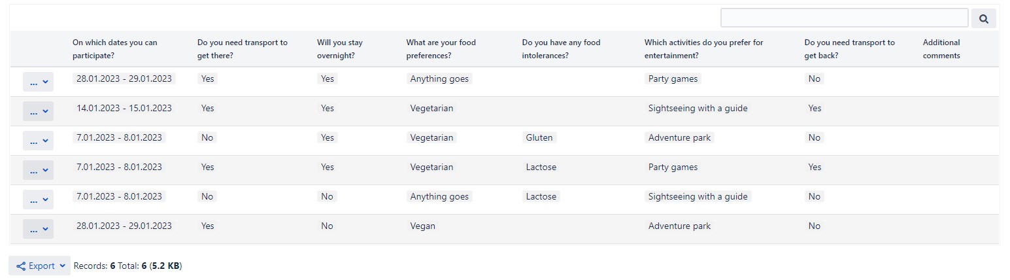Image resolution: width=1010 pixels, height=280 pixels.
Task: Click 'Do you have any food intolerances?' header
Action: click(x=561, y=49)
